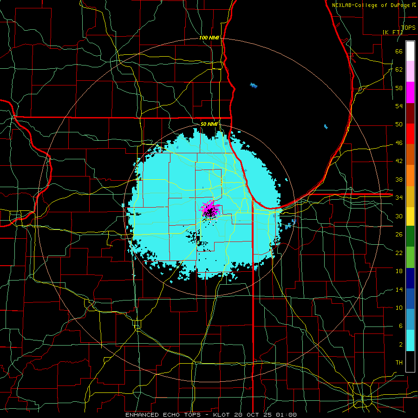Click legend value 14
This screenshot has width=418, height=418.
click(x=399, y=289)
